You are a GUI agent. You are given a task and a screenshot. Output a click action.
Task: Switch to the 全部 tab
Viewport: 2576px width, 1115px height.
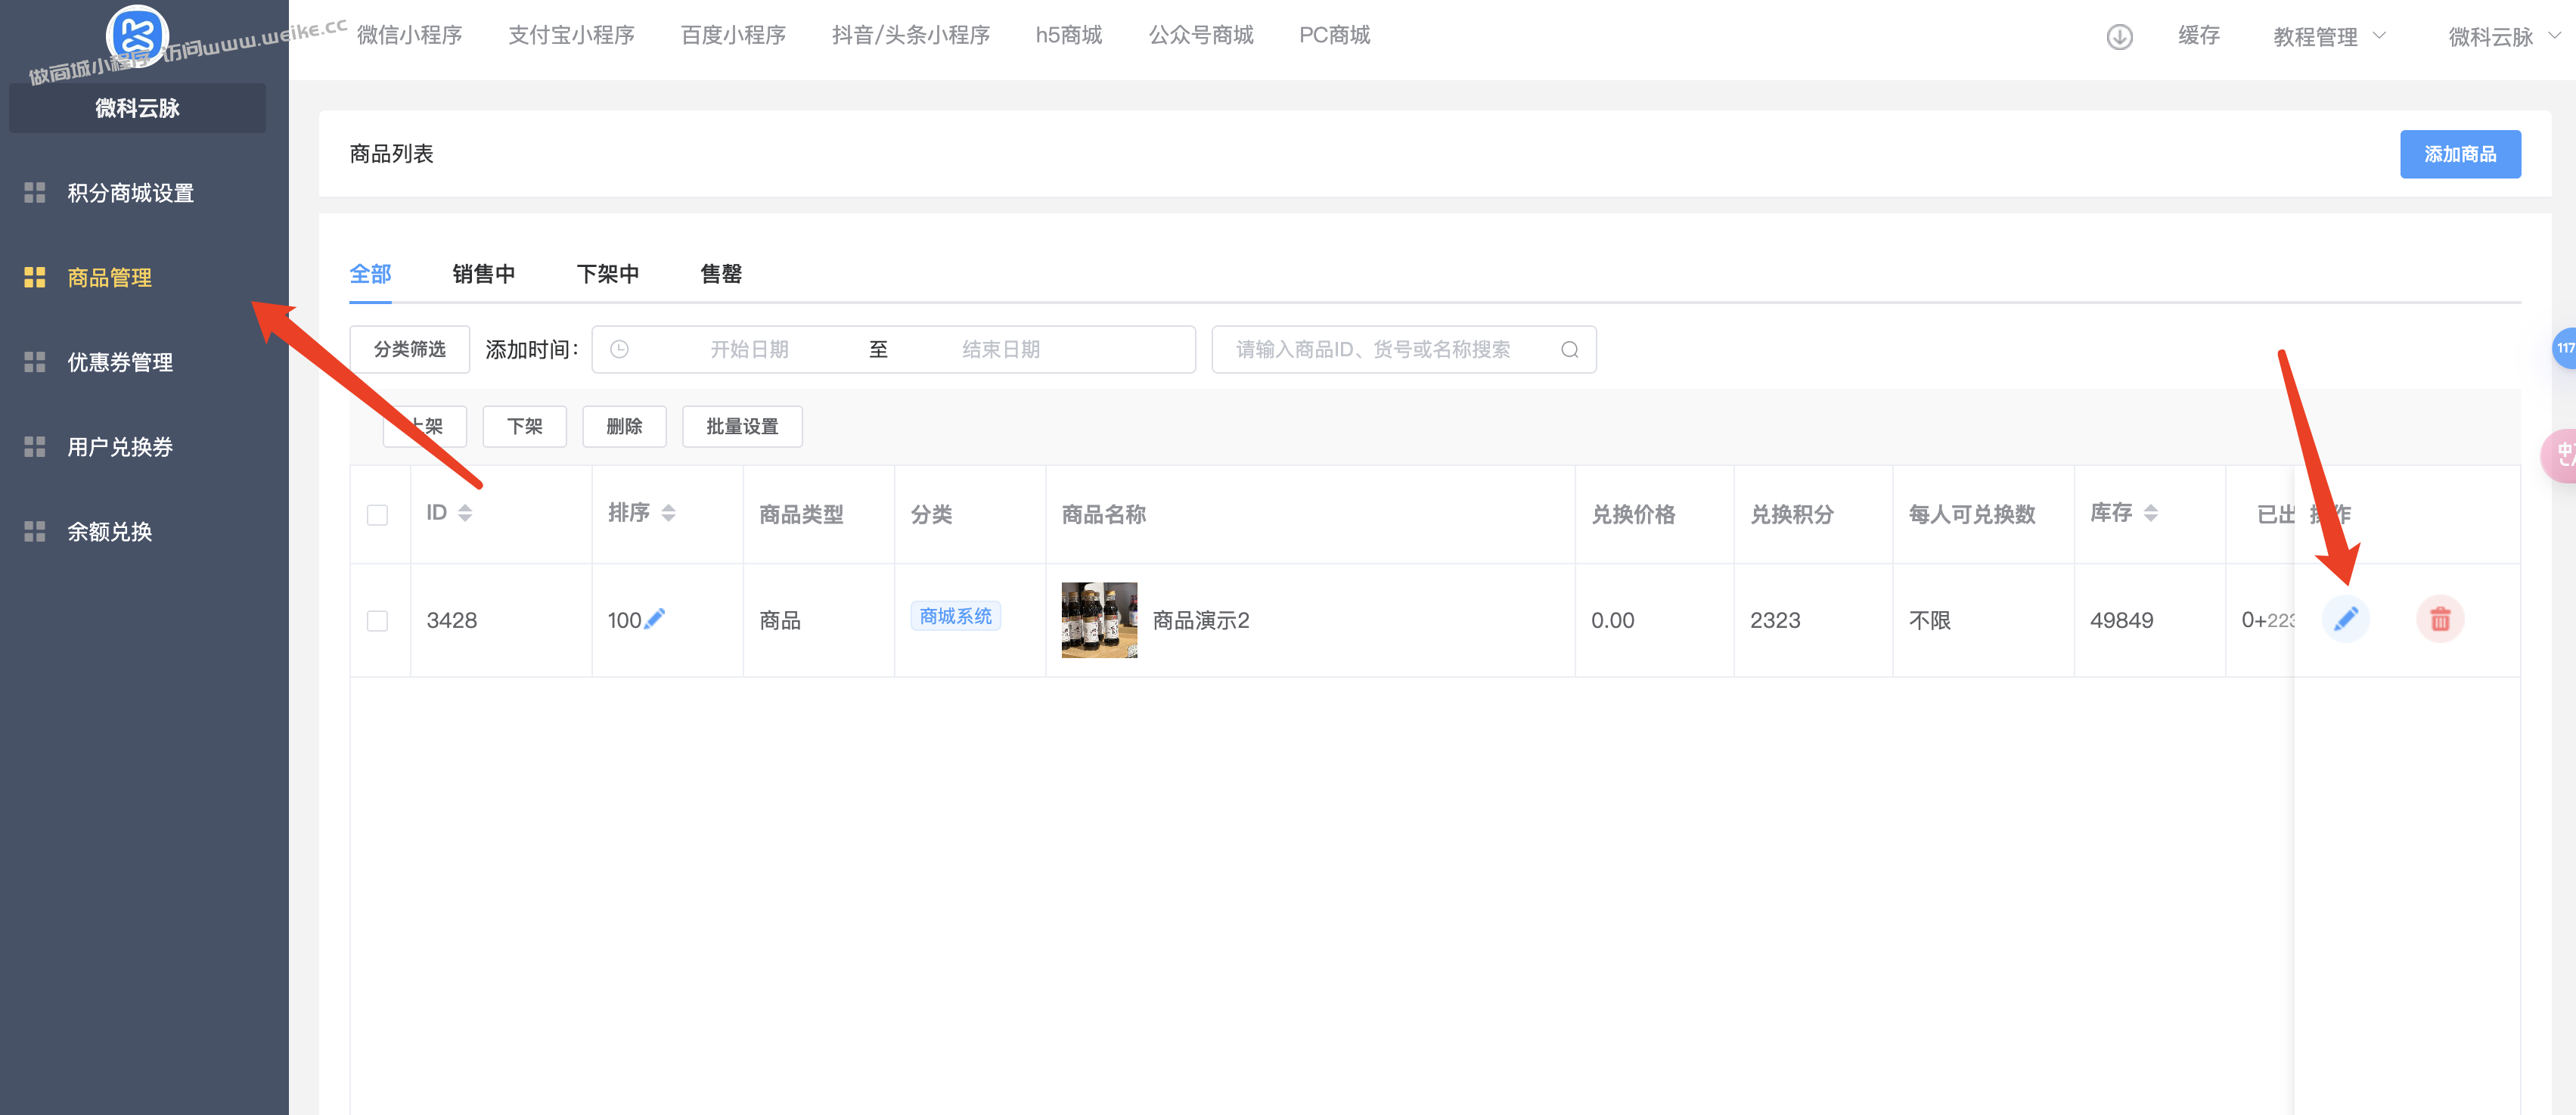(370, 273)
